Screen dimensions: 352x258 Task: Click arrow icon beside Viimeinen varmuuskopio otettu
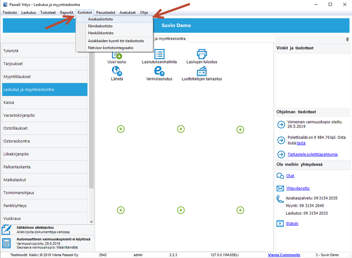tap(281, 124)
